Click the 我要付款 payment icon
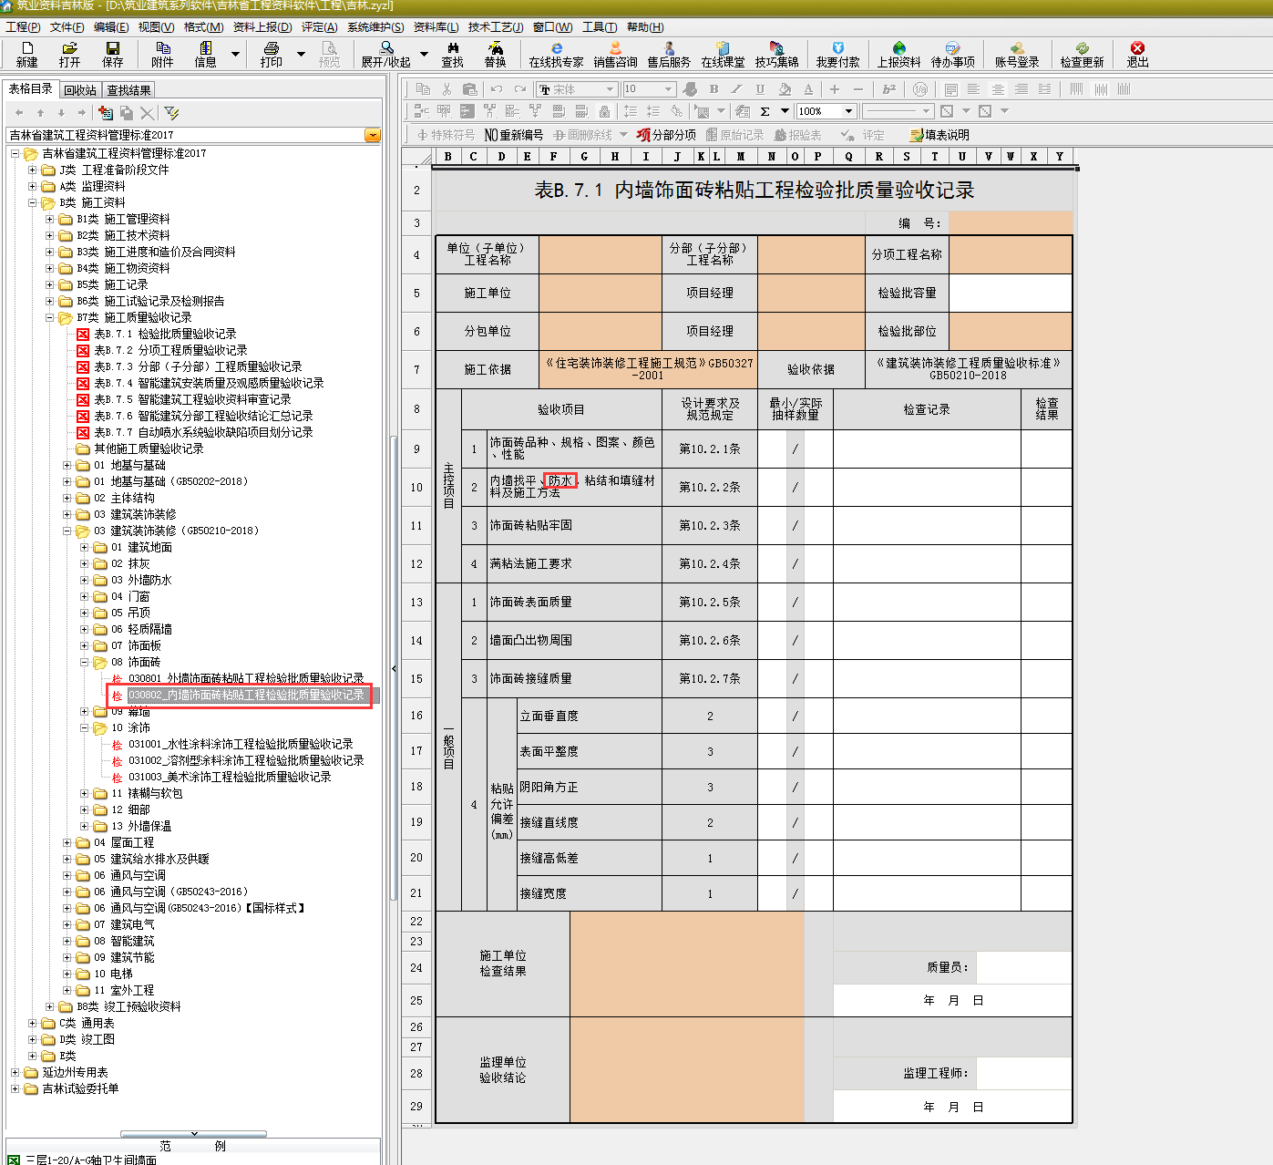This screenshot has height=1165, width=1273. click(x=837, y=54)
